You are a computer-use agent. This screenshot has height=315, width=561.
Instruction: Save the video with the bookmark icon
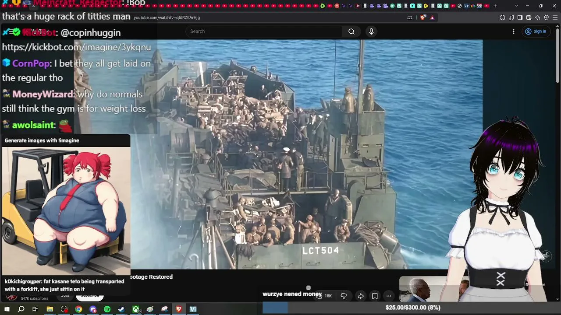[375, 296]
